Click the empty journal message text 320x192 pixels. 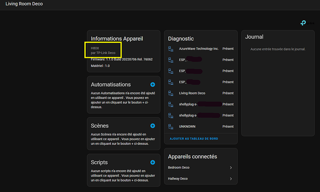tap(278, 49)
